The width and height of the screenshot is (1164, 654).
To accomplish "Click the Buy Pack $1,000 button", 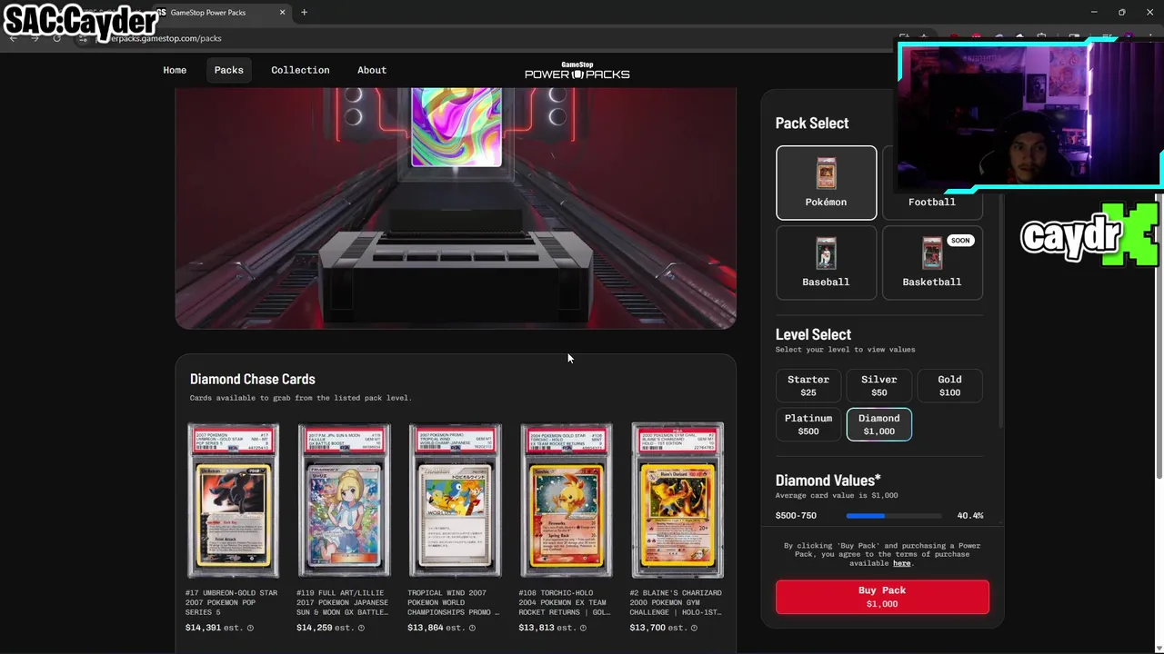I will [x=882, y=597].
